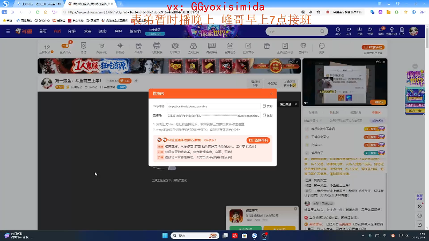The height and width of the screenshot is (241, 429).
Task: Open the diamond VIP icon
Action: click(x=303, y=48)
